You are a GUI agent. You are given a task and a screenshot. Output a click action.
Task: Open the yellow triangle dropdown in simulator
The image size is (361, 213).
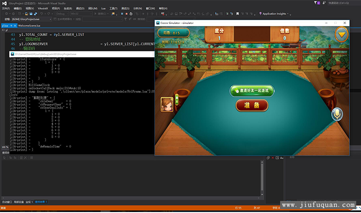341,35
